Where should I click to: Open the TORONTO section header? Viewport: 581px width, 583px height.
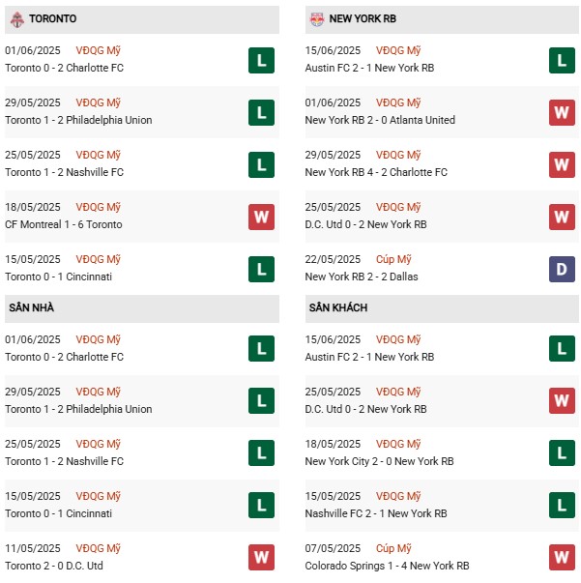142,19
